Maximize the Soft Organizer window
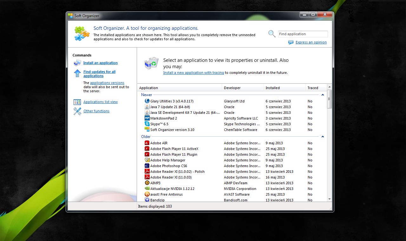406x241 pixels. 313,15
